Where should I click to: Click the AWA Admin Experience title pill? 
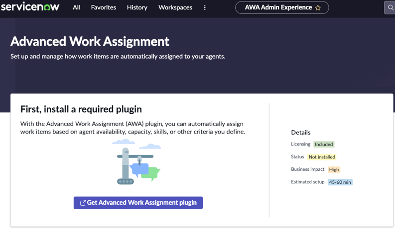tap(282, 7)
